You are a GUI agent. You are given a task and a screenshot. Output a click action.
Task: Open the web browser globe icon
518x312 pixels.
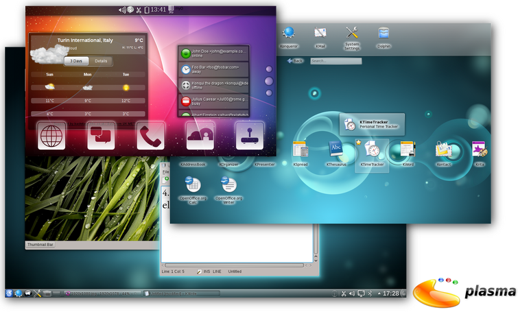[51, 136]
